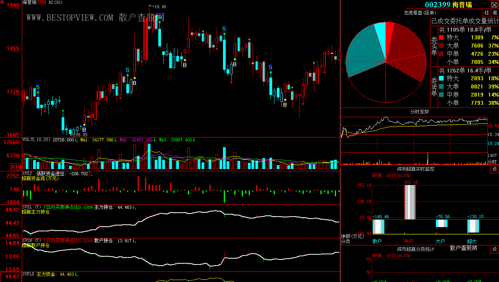
Task: Select the SVSH (7) indicator label
Action: tap(32, 240)
